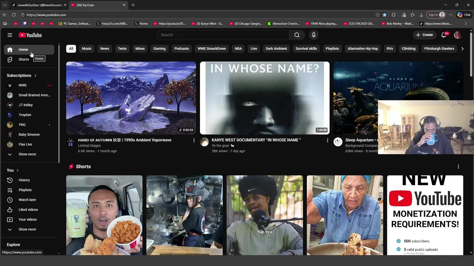Open the short captioned THE TEA
Image resolution: width=474 pixels, height=266 pixels.
(x=264, y=215)
